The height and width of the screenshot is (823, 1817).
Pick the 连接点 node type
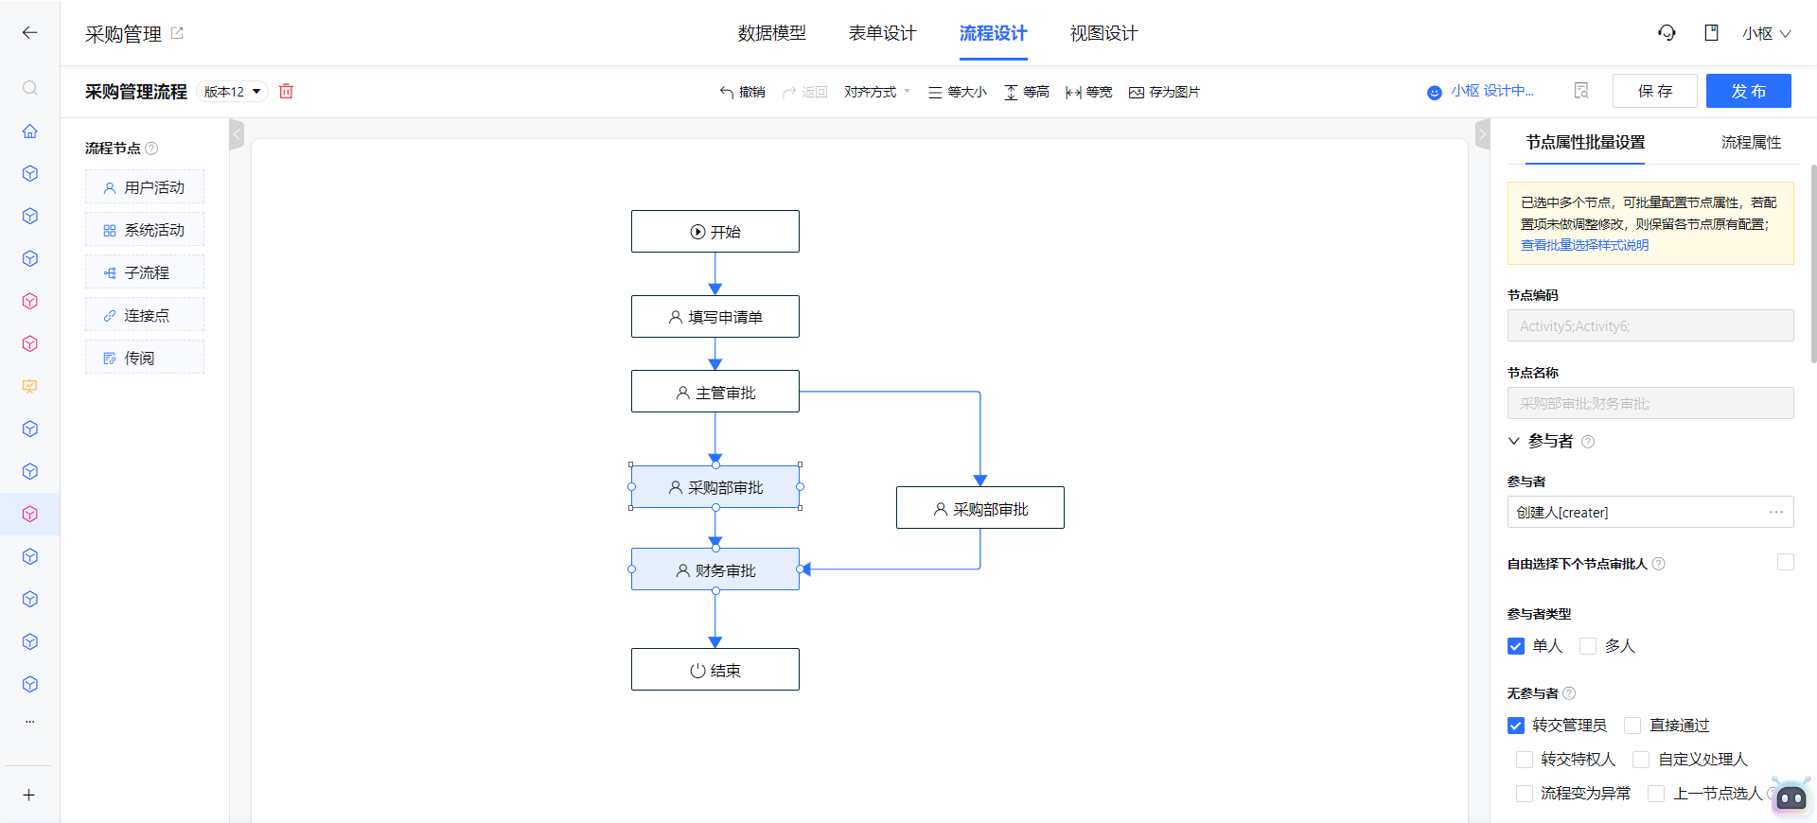(x=145, y=315)
